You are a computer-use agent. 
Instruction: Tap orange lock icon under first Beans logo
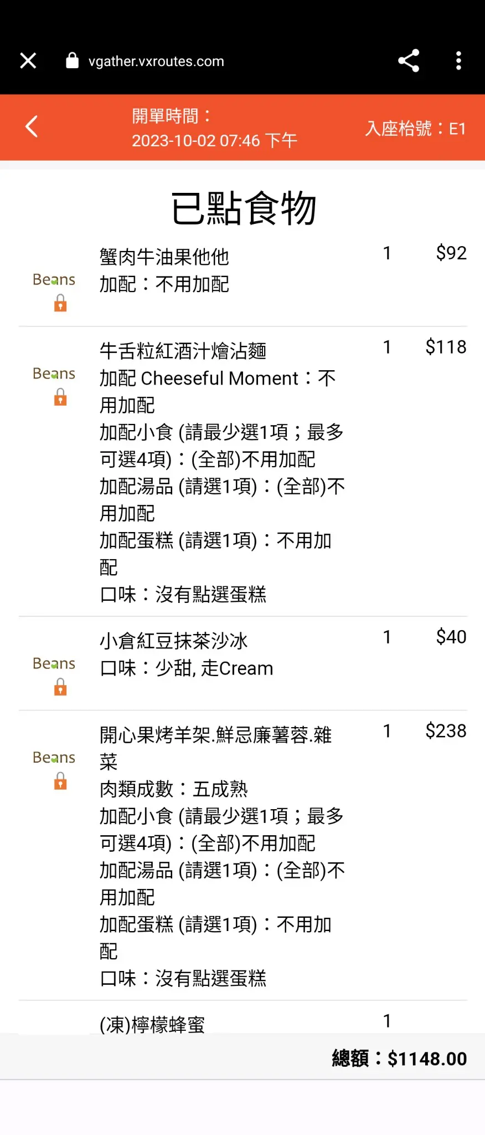click(x=60, y=303)
